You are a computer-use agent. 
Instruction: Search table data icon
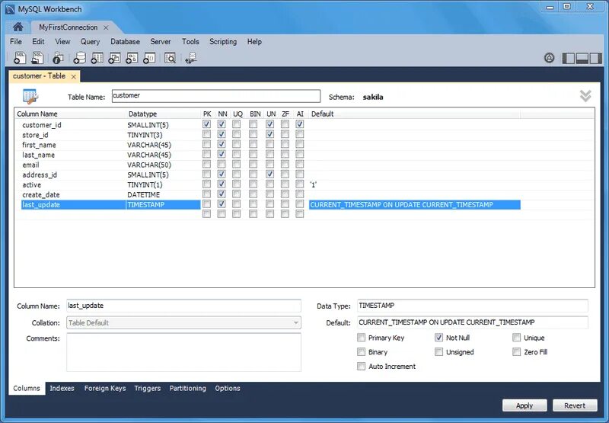point(170,58)
